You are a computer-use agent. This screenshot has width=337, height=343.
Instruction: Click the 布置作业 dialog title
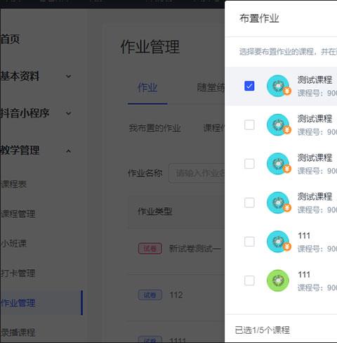[259, 18]
